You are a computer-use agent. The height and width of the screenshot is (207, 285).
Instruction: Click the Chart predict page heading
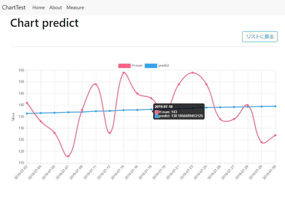[x=44, y=23]
